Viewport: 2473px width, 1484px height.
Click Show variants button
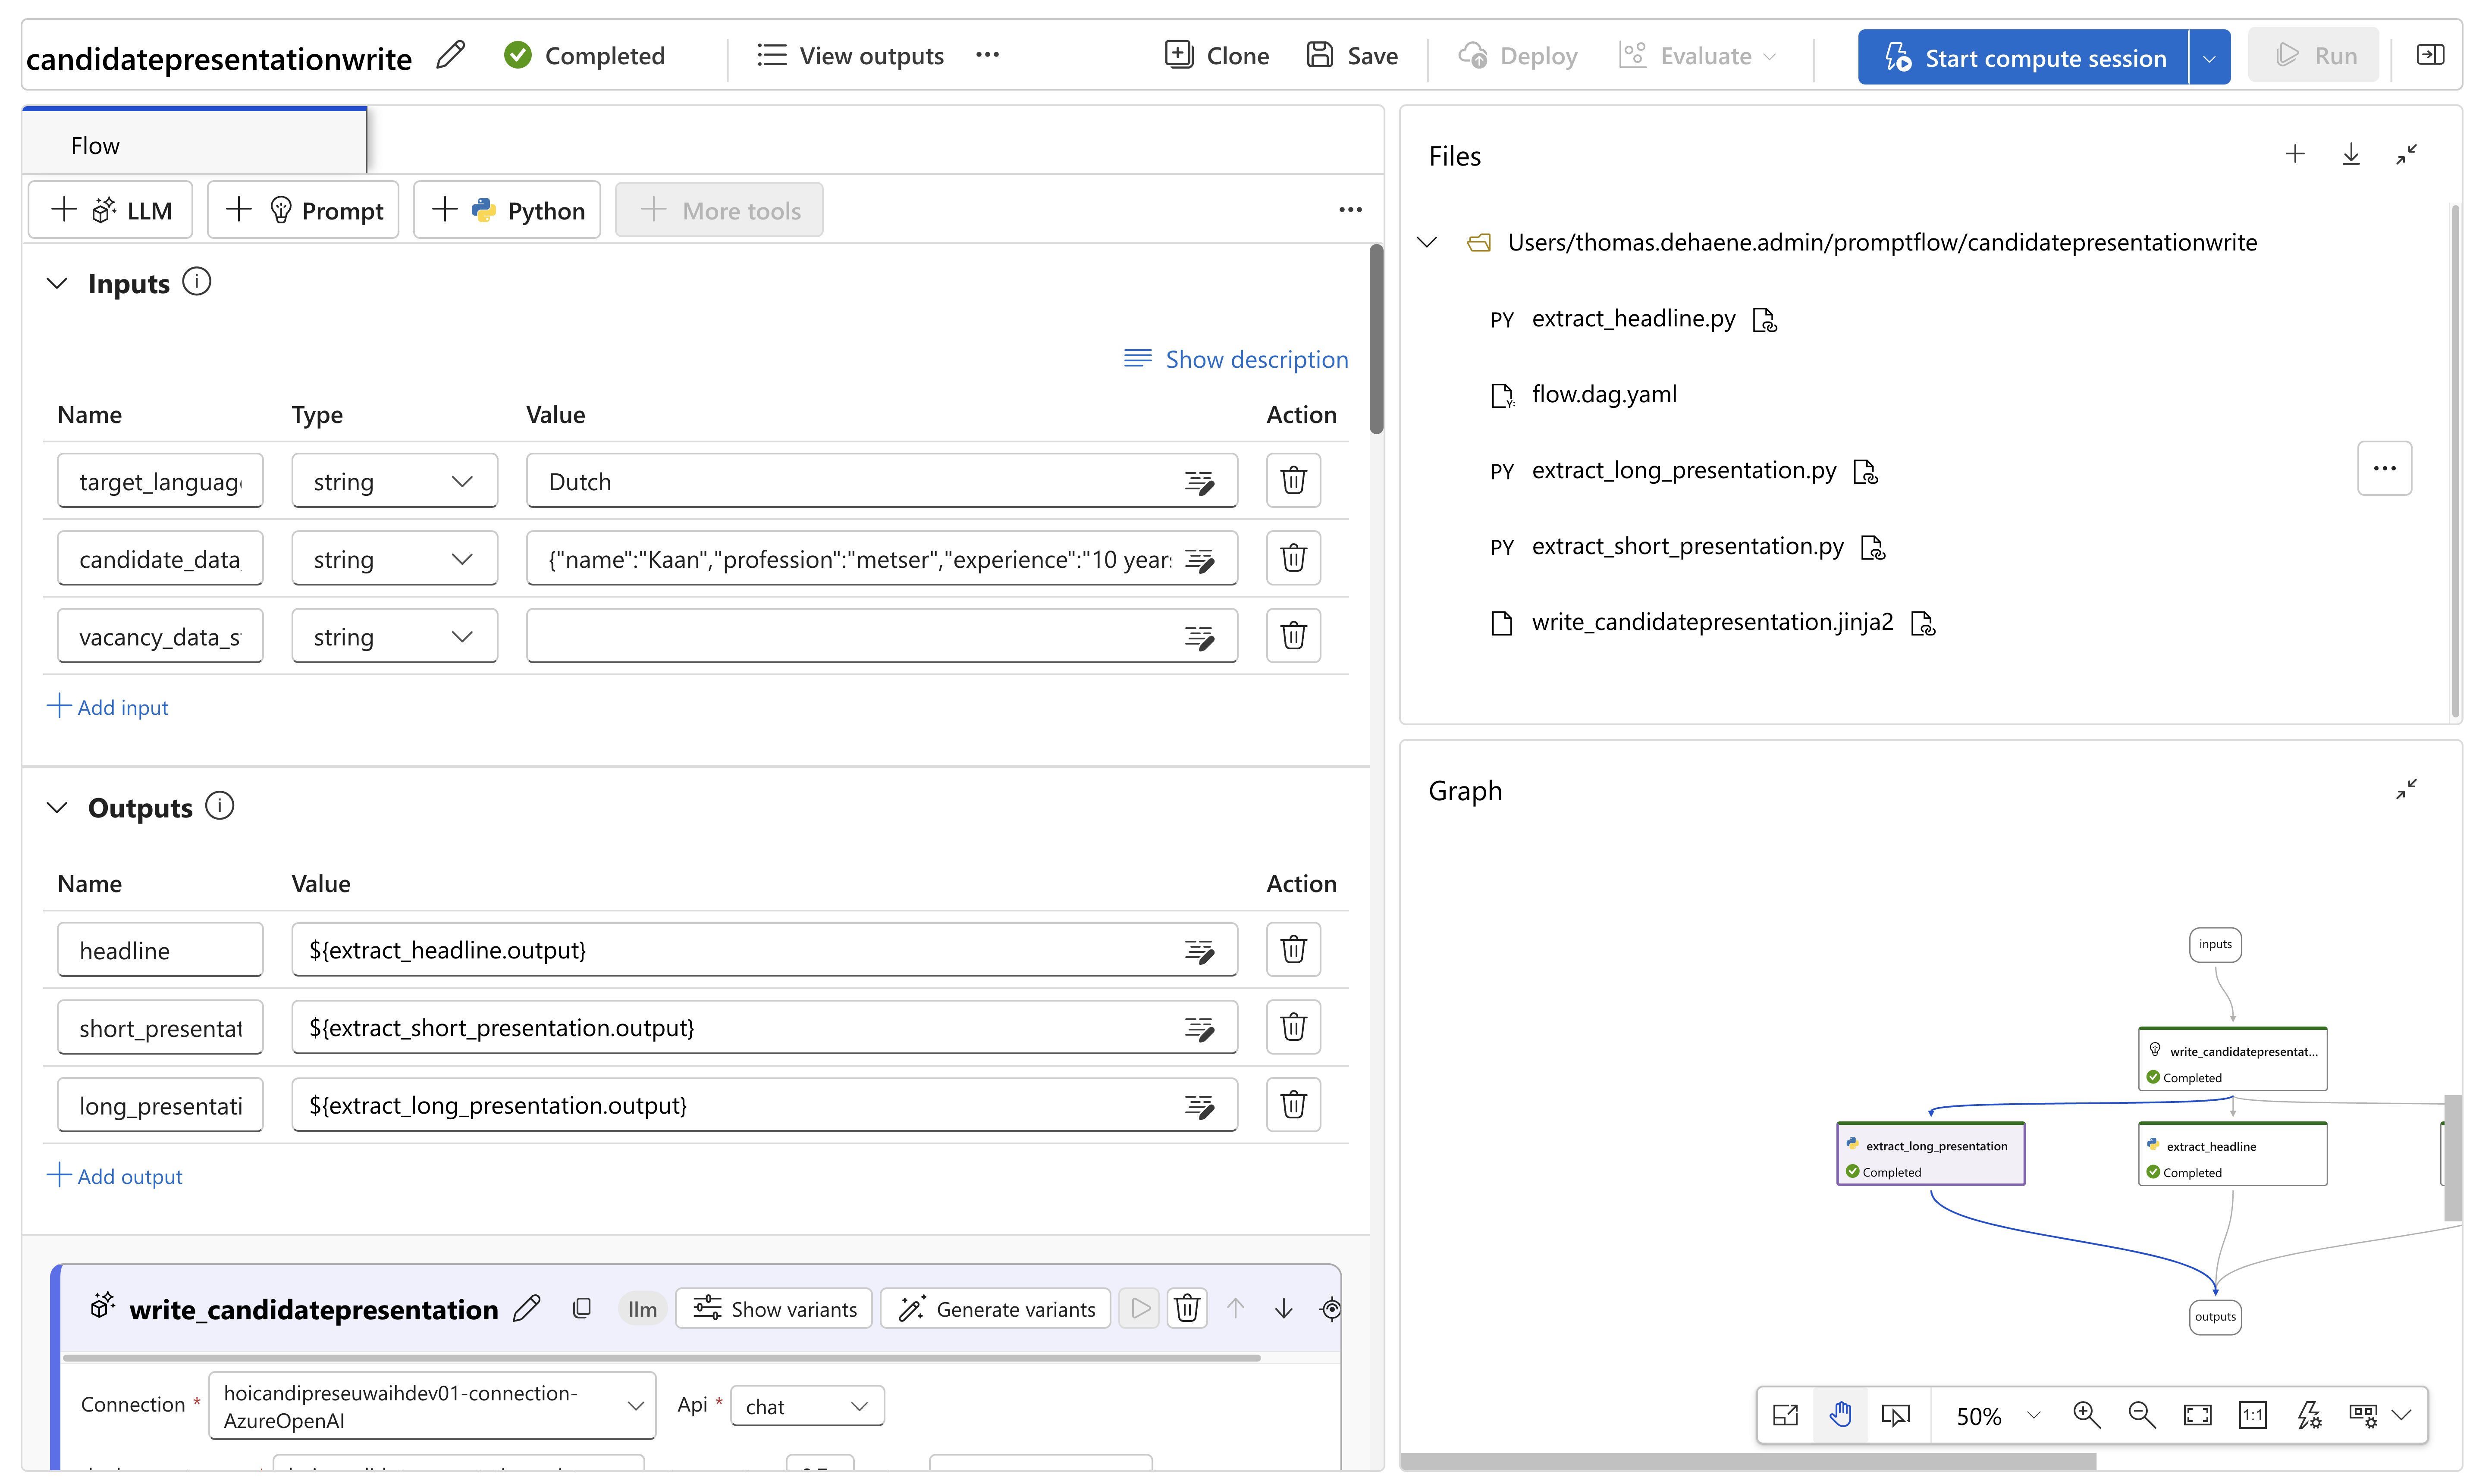click(774, 1308)
